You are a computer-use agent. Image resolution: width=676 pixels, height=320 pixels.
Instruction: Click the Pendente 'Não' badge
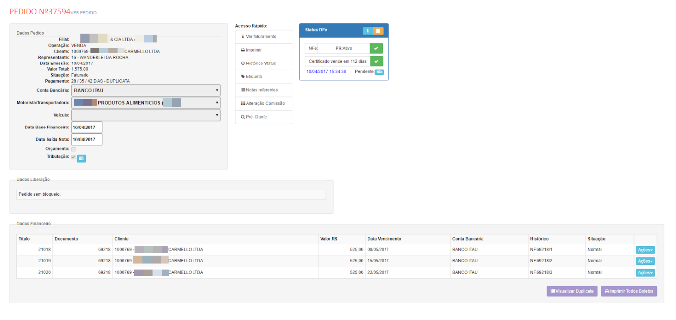click(379, 72)
